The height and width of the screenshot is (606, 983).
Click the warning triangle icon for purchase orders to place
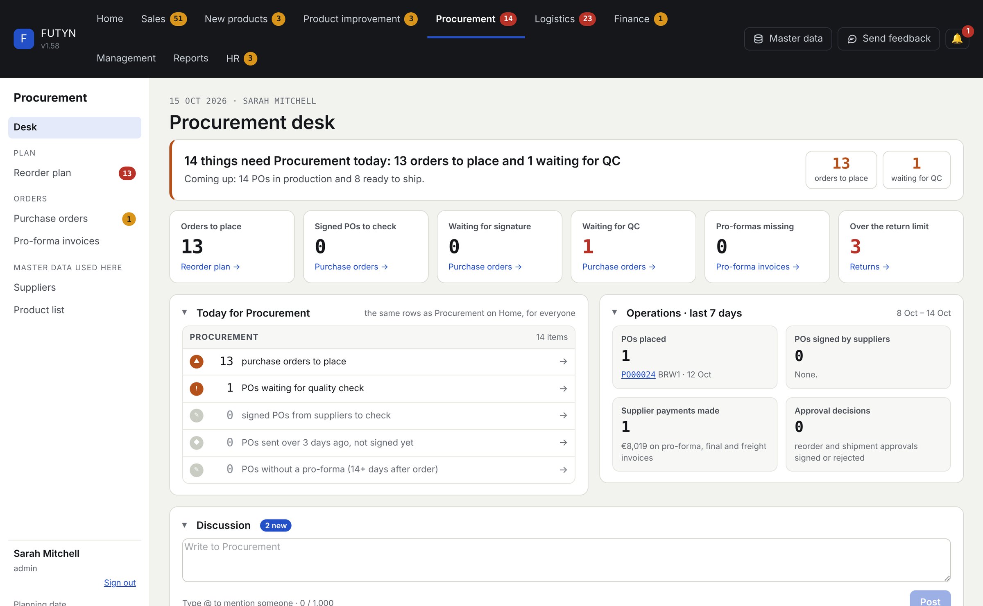click(197, 361)
